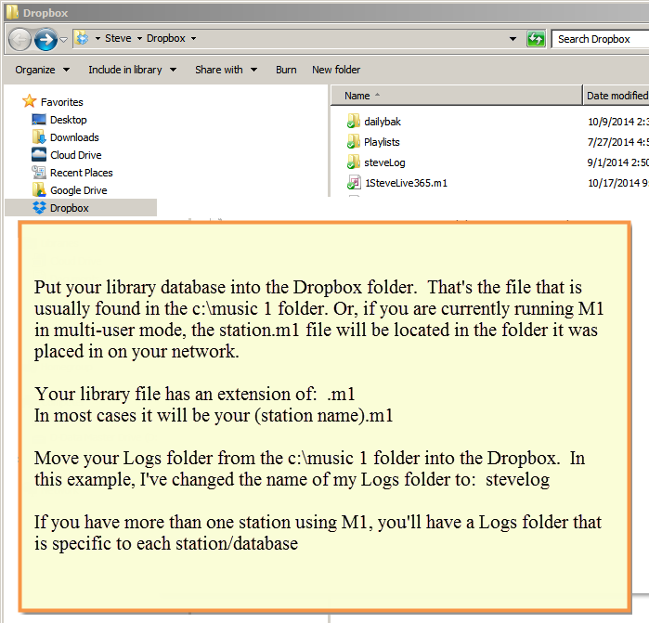The image size is (649, 623).
Task: Go forward with the blue Forward arrow
Action: [45, 39]
